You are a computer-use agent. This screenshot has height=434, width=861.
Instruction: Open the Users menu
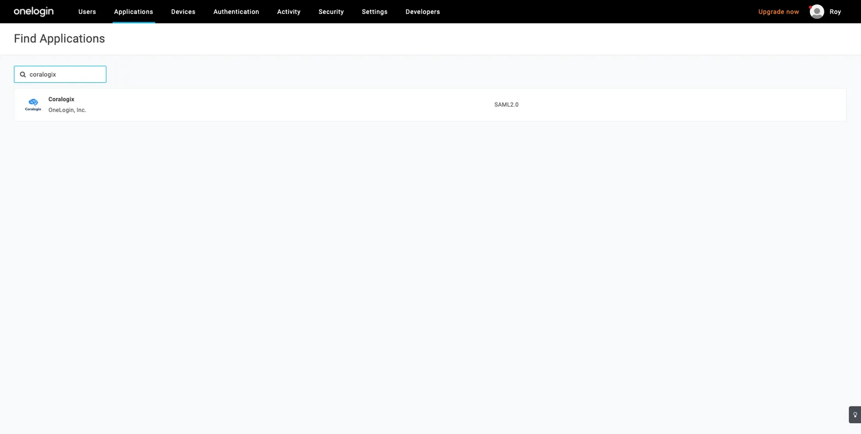(x=87, y=12)
